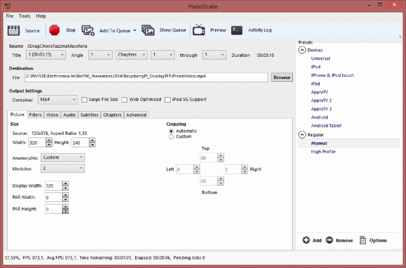The height and width of the screenshot is (268, 406).
Task: Switch to the Subtitles tab
Action: pyautogui.click(x=89, y=115)
